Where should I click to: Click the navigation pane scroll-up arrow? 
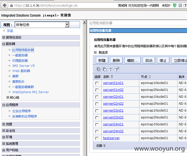coord(85,22)
